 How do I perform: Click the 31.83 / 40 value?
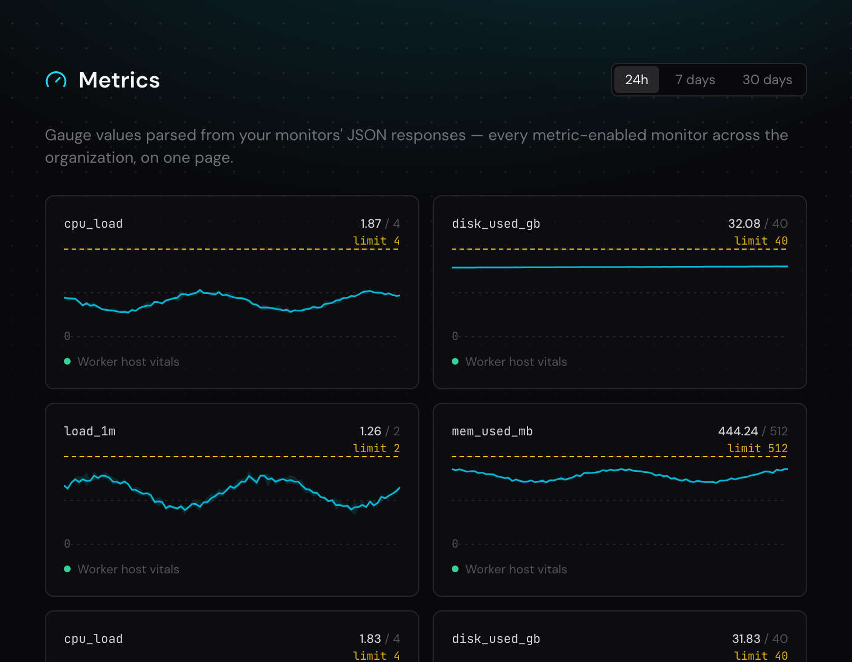760,639
